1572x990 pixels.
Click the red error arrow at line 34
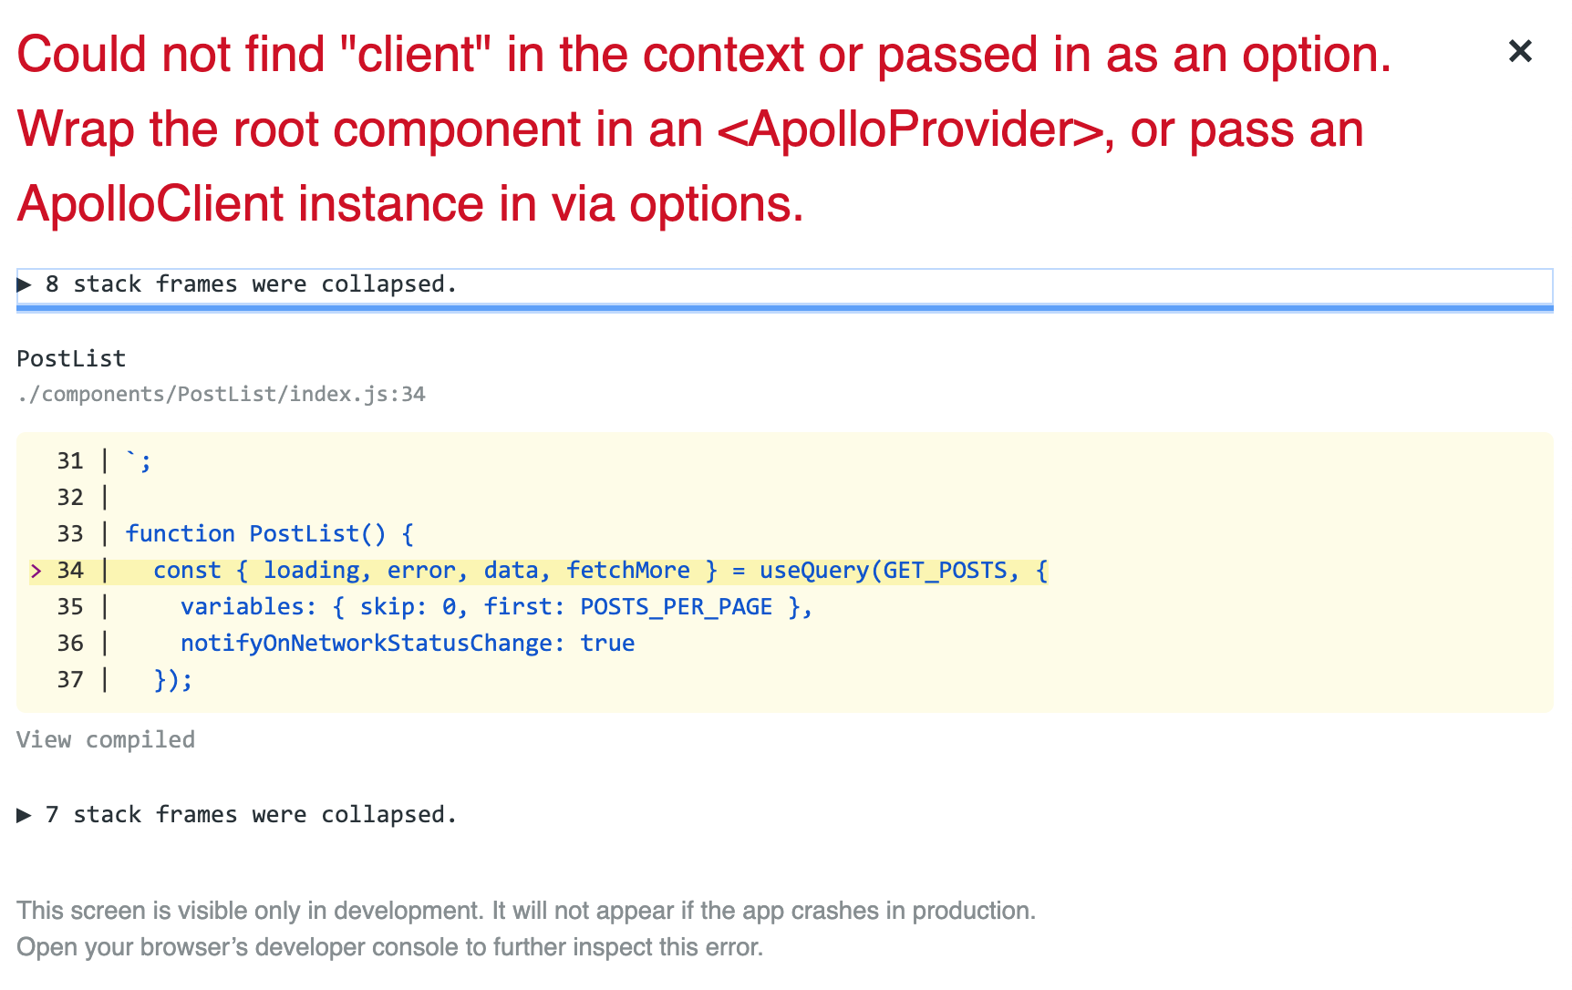pyautogui.click(x=36, y=570)
